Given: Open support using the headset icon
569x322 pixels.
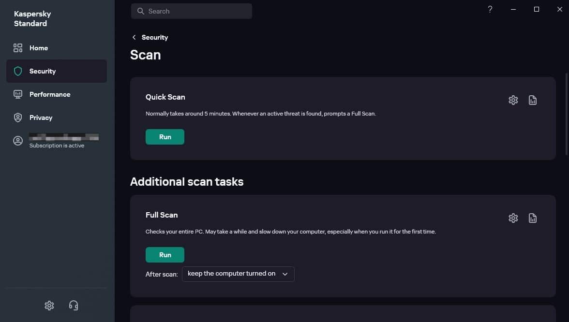Looking at the screenshot, I should 73,305.
